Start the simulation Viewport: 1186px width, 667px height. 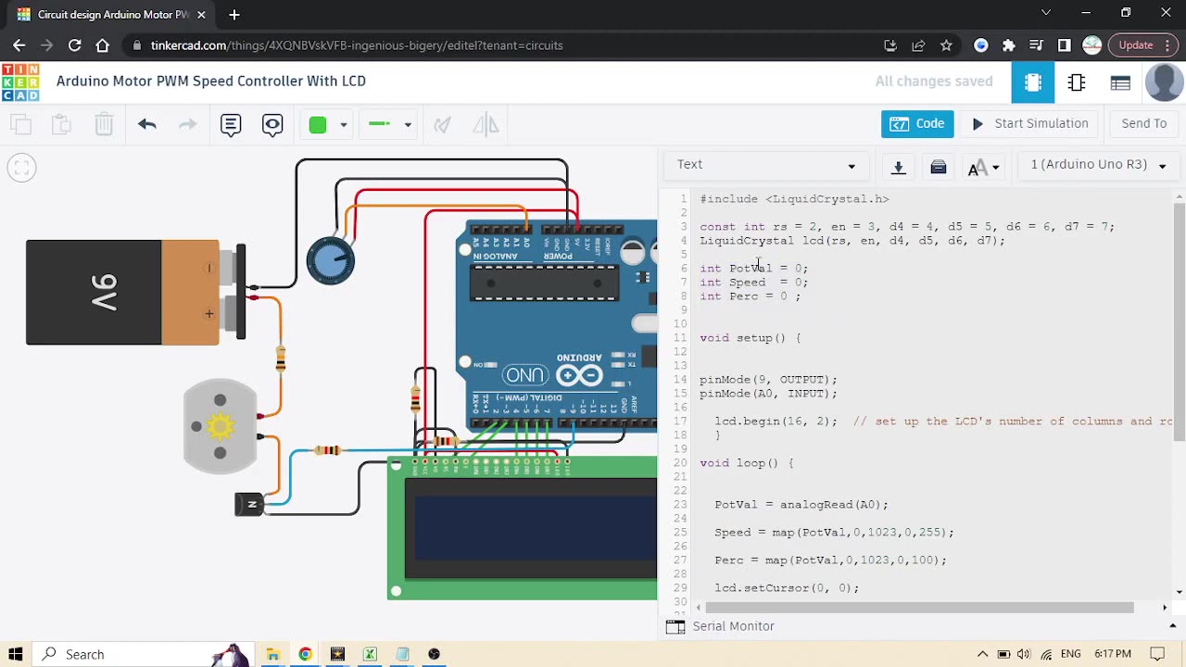[1029, 123]
